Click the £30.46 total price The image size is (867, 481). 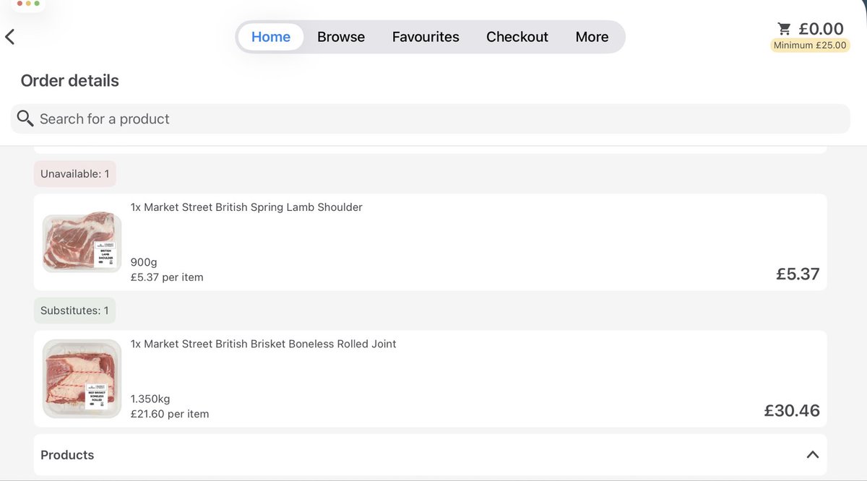click(x=792, y=411)
